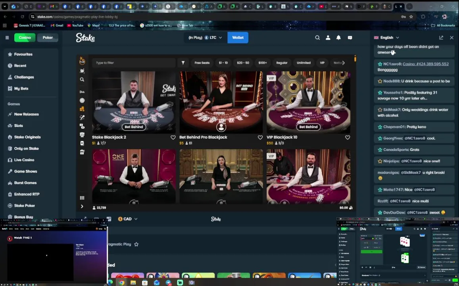Switch to the Casino tab
Viewport: 459px width, 286px height.
pos(25,37)
